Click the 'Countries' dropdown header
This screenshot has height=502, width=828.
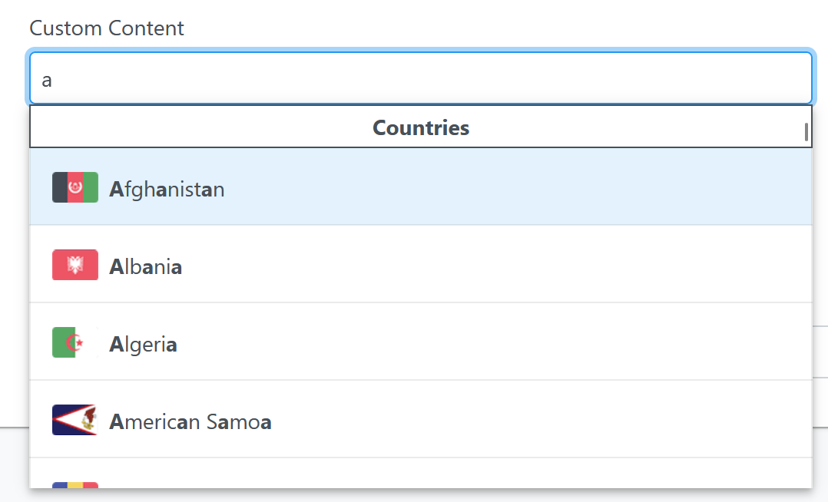pyautogui.click(x=420, y=127)
